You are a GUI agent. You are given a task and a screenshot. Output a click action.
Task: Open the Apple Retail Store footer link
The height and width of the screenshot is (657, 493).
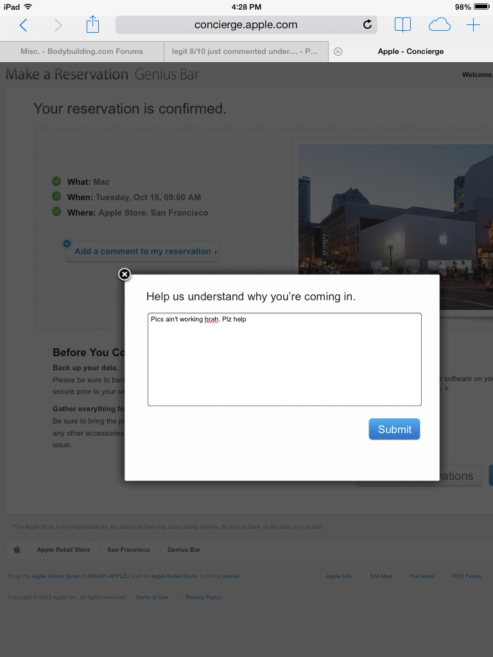(173, 576)
